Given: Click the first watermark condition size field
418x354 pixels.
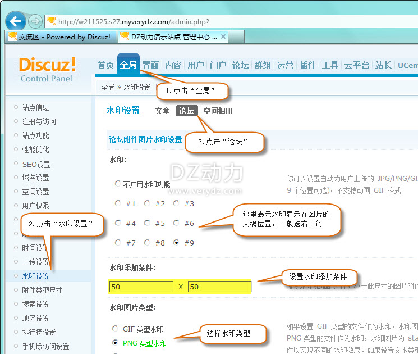Looking at the screenshot, I should (141, 287).
